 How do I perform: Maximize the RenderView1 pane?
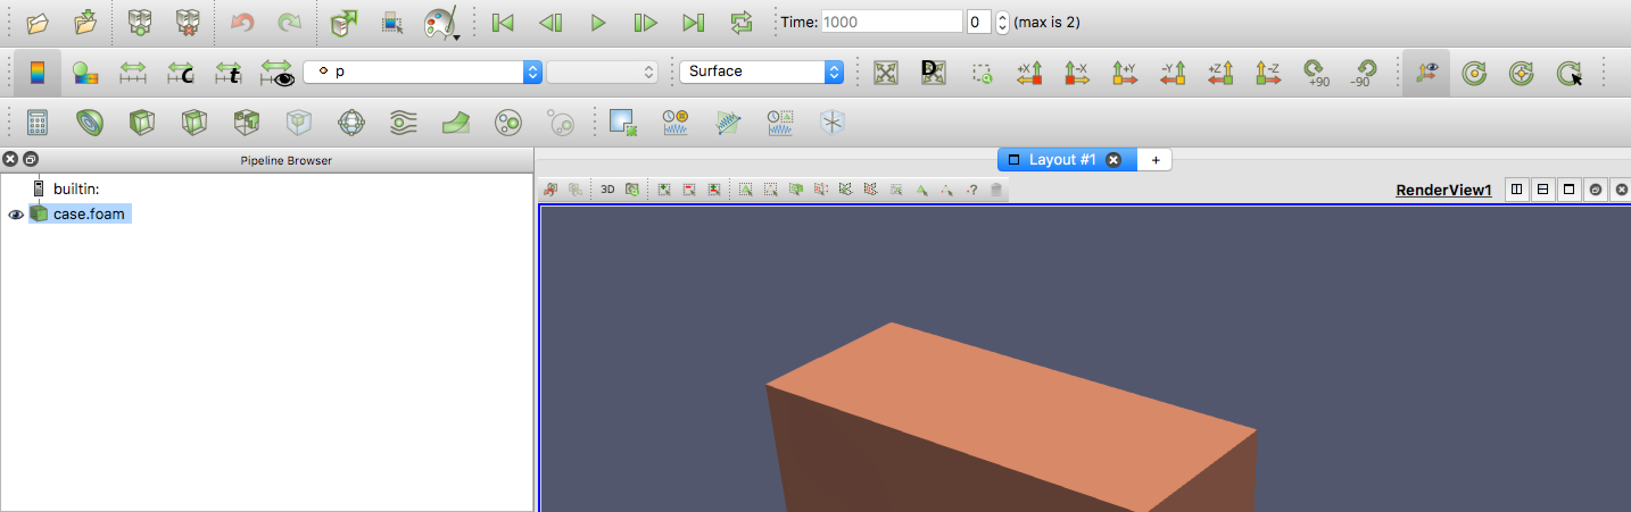point(1569,189)
